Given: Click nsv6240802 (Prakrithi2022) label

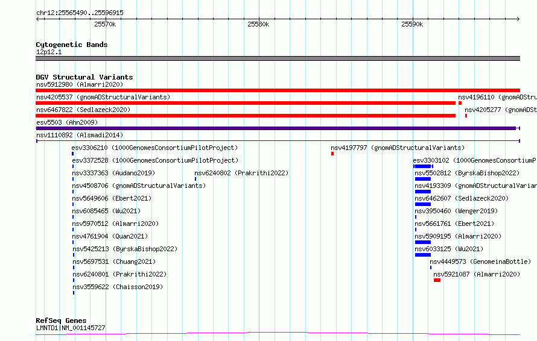Looking at the screenshot, I should click(x=241, y=173).
